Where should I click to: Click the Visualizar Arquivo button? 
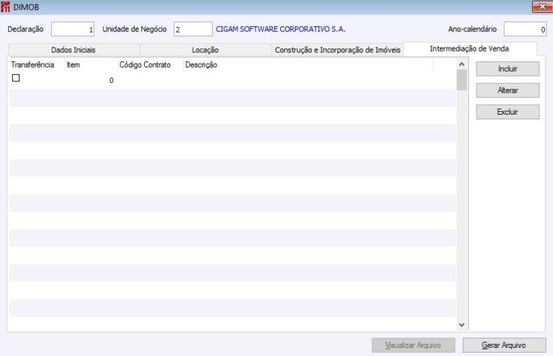tap(413, 345)
